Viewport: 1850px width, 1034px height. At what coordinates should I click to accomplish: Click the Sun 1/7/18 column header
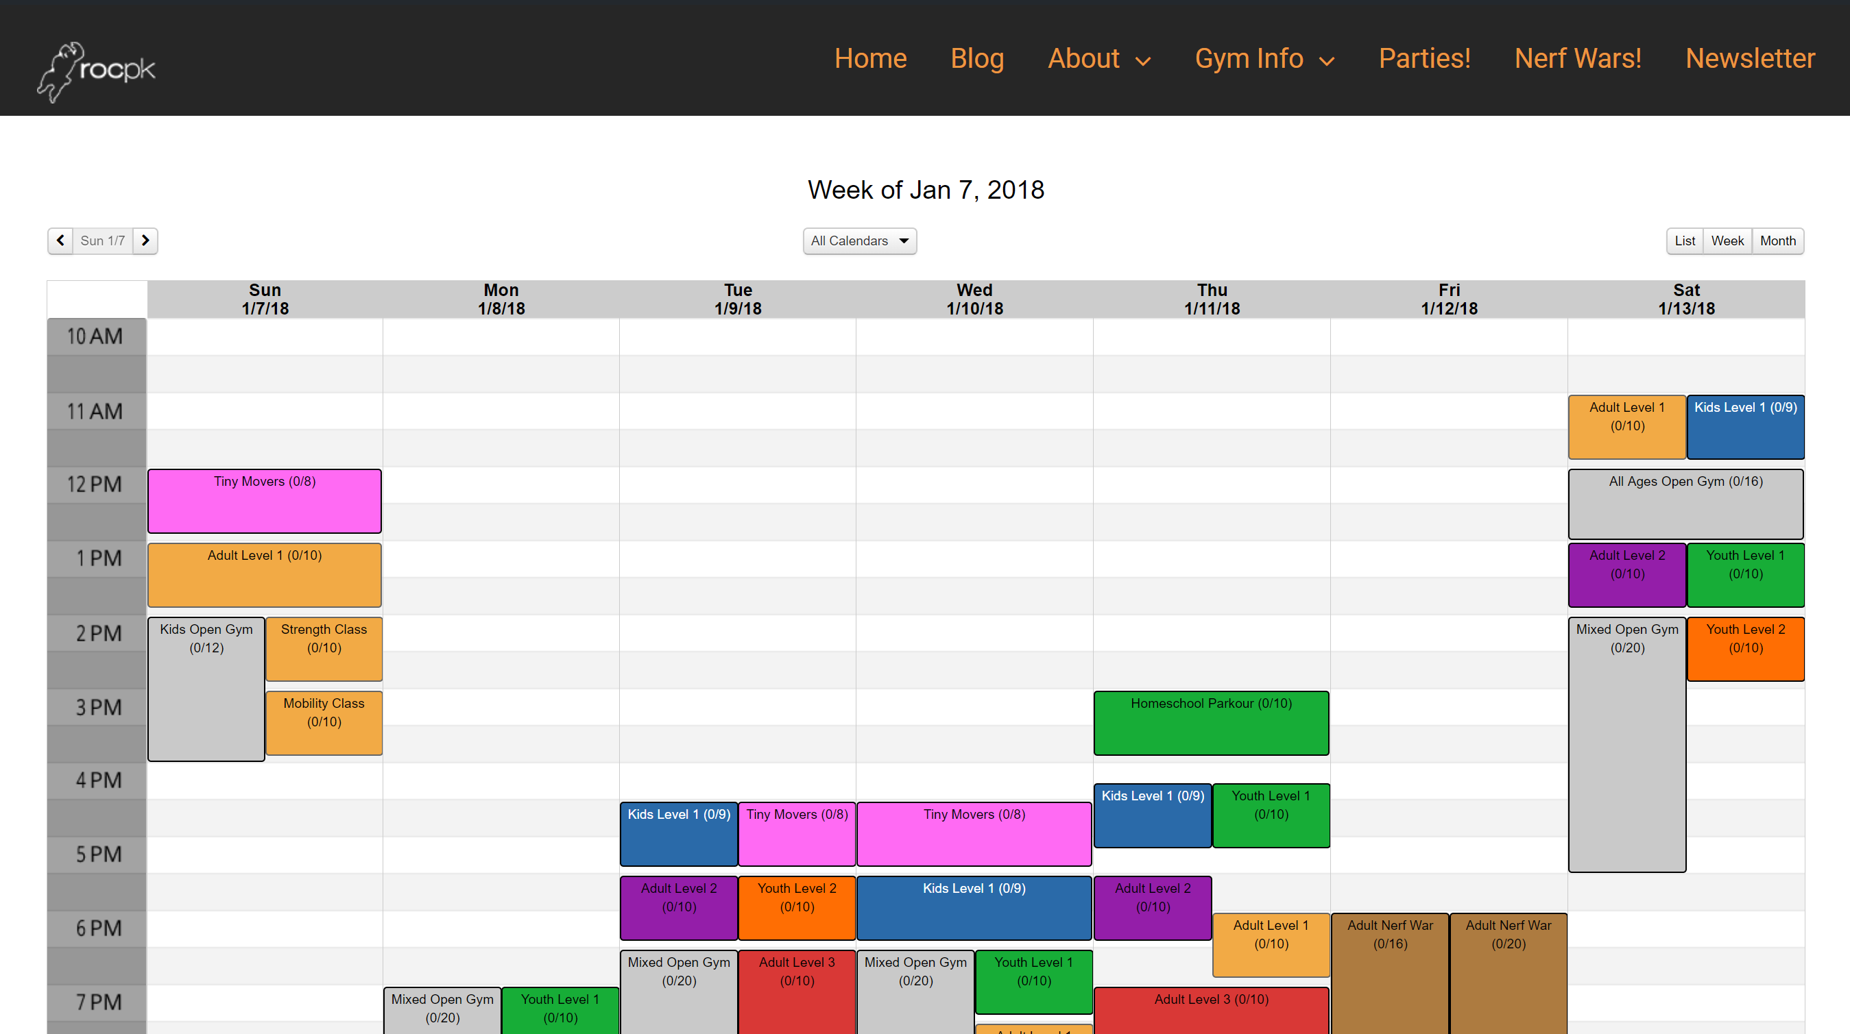[264, 299]
